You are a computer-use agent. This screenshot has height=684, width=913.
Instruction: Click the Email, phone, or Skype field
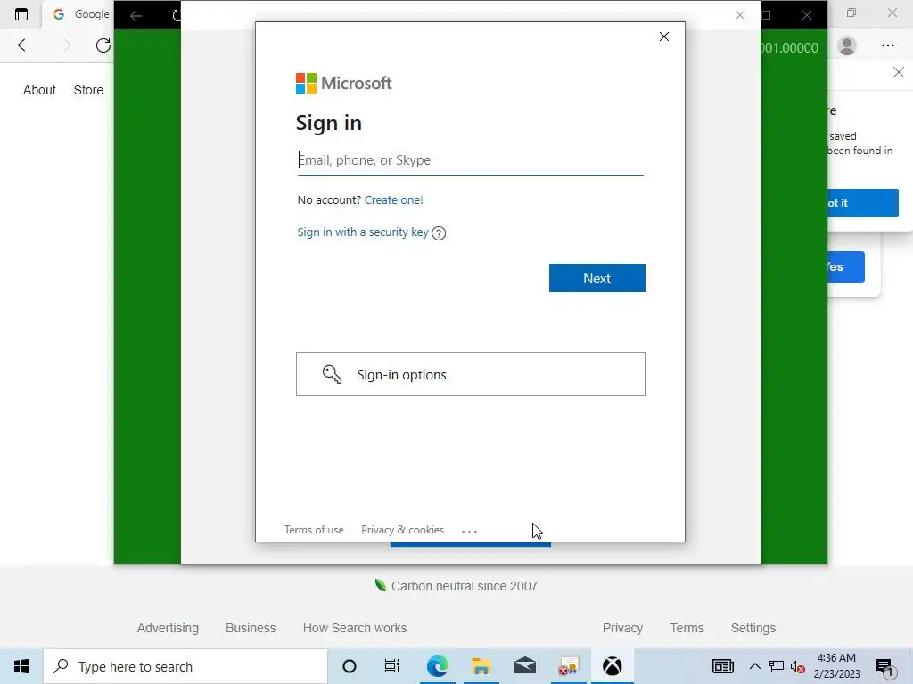(471, 160)
